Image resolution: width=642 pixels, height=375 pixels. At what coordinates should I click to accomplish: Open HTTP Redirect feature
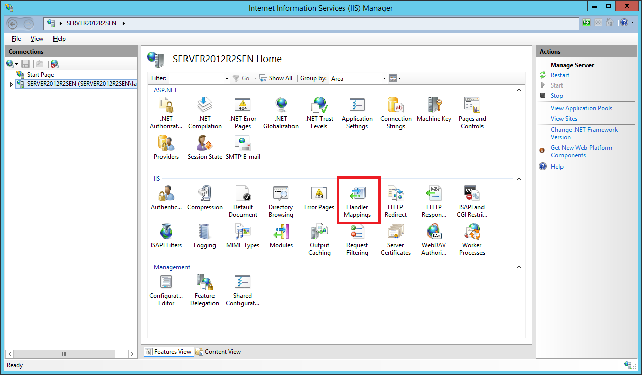[396, 201]
